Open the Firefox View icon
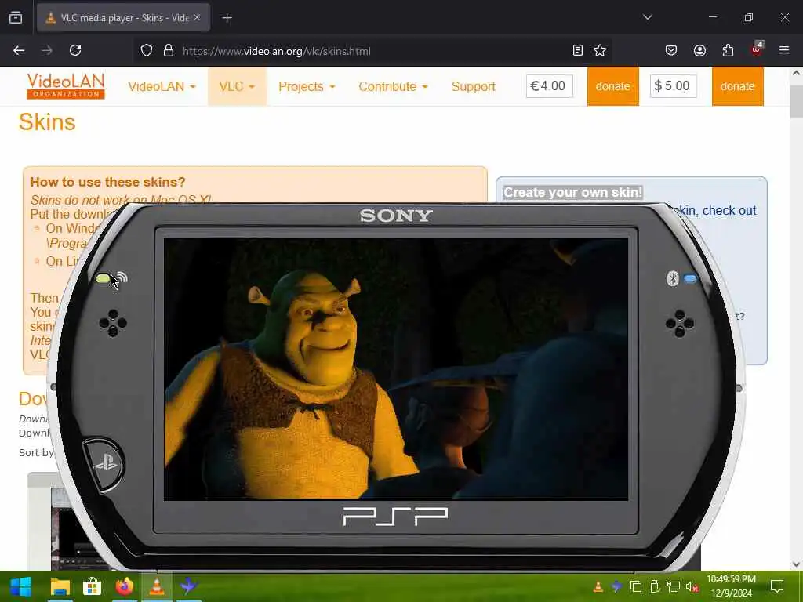 [16, 17]
